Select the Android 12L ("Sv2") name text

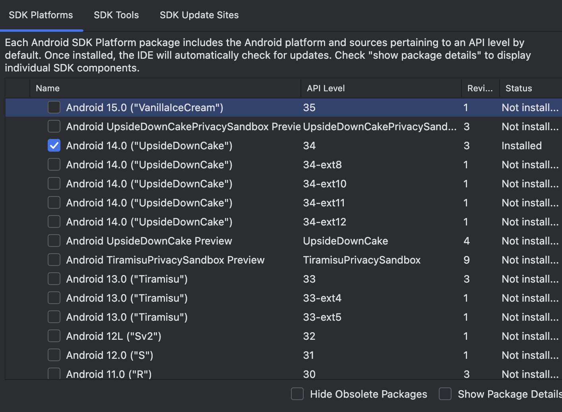[114, 336]
